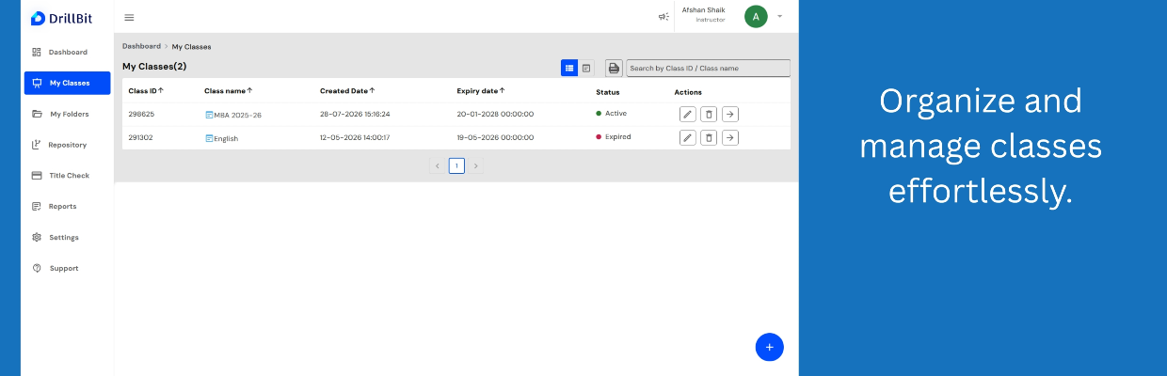Open the MBA 2025-26 class
The image size is (1167, 376).
click(x=233, y=115)
